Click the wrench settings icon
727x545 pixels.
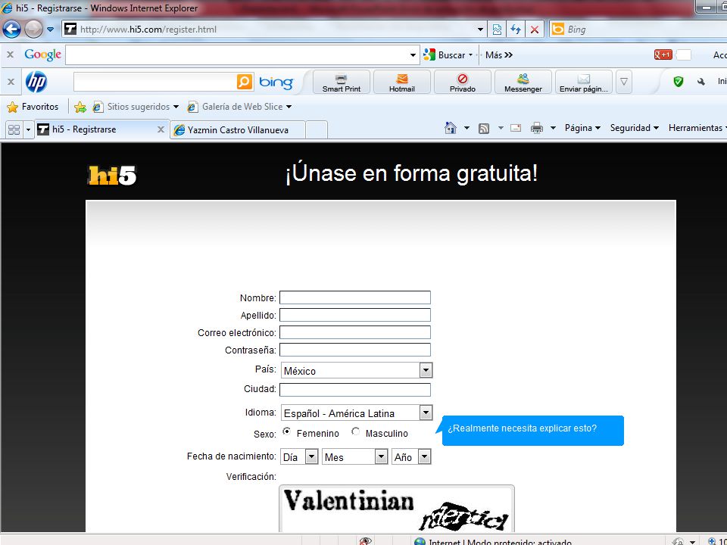click(701, 82)
